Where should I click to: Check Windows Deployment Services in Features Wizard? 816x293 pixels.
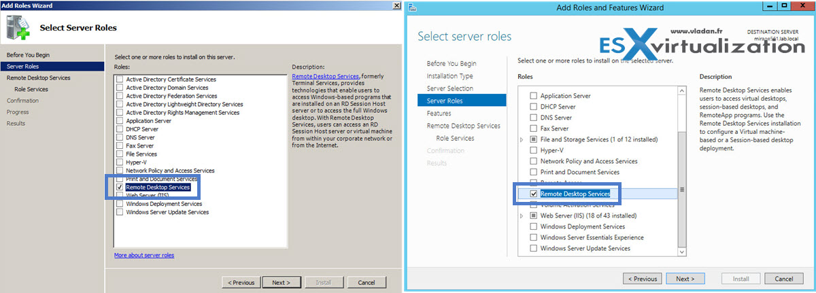(x=533, y=226)
